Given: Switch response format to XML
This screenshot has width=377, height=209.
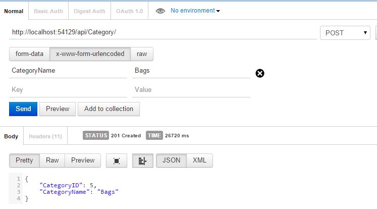Looking at the screenshot, I should tap(199, 161).
